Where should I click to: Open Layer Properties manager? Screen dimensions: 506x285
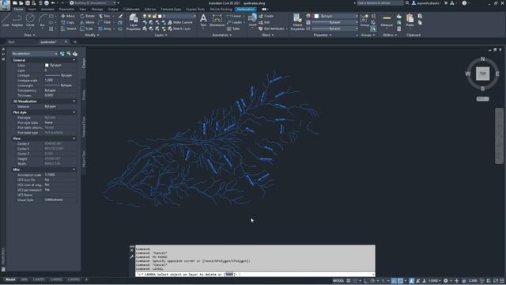point(134,22)
